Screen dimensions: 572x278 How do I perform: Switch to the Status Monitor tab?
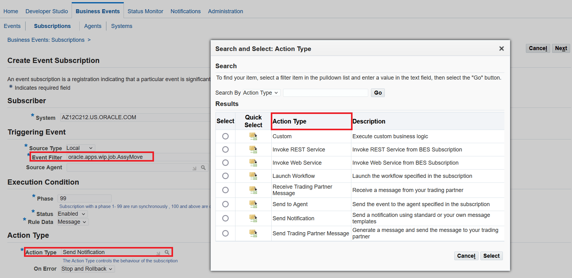point(145,11)
